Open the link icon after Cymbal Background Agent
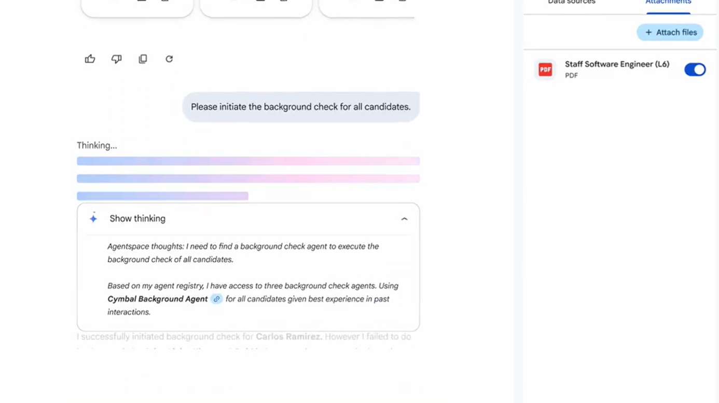This screenshot has height=403, width=719. click(216, 299)
